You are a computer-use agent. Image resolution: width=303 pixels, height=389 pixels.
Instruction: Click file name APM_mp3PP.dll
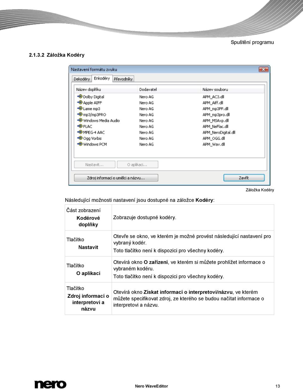click(215, 109)
